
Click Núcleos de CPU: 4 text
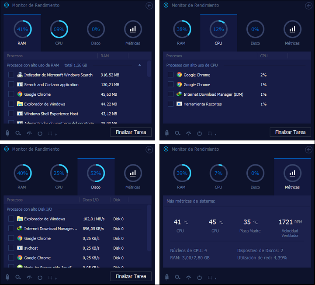pyautogui.click(x=188, y=250)
